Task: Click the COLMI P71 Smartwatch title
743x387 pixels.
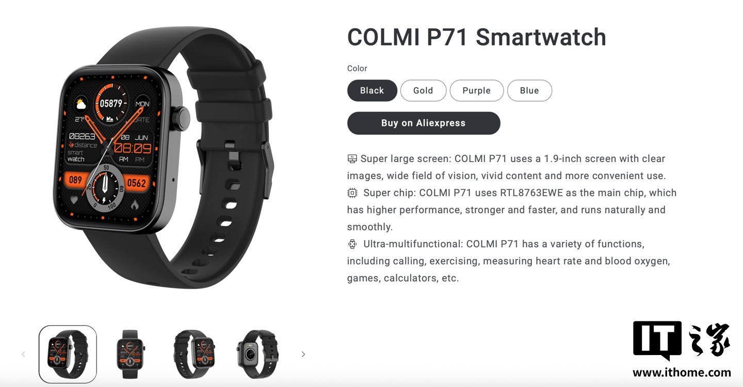Action: tap(477, 37)
